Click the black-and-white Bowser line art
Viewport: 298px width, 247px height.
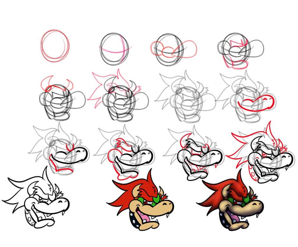[36, 198]
